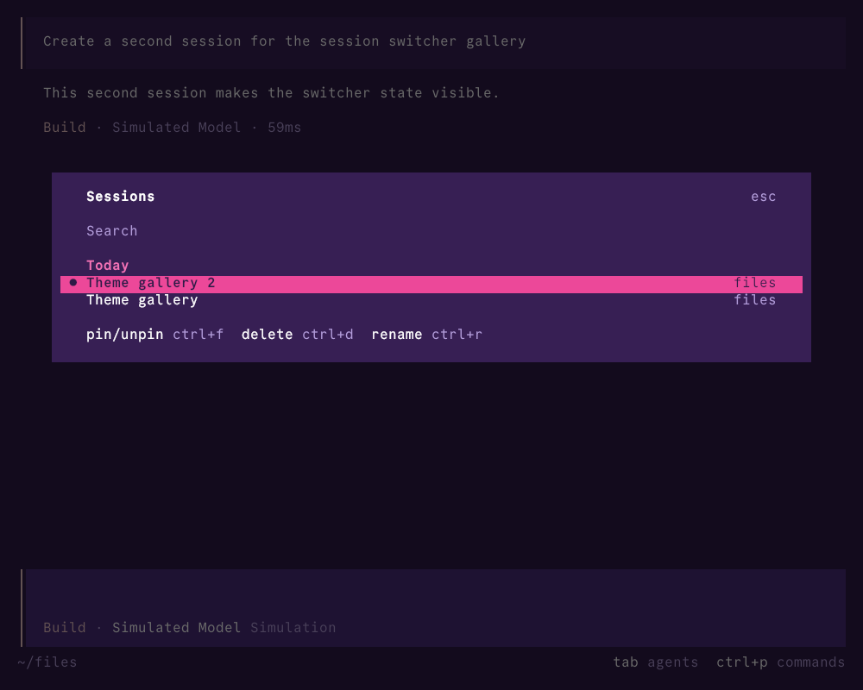Screen dimensions: 863x690
Task: Close sessions dialog via esc label
Action: [x=764, y=197]
